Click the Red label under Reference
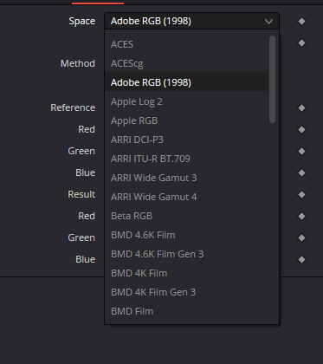323x364 pixels. [87, 129]
